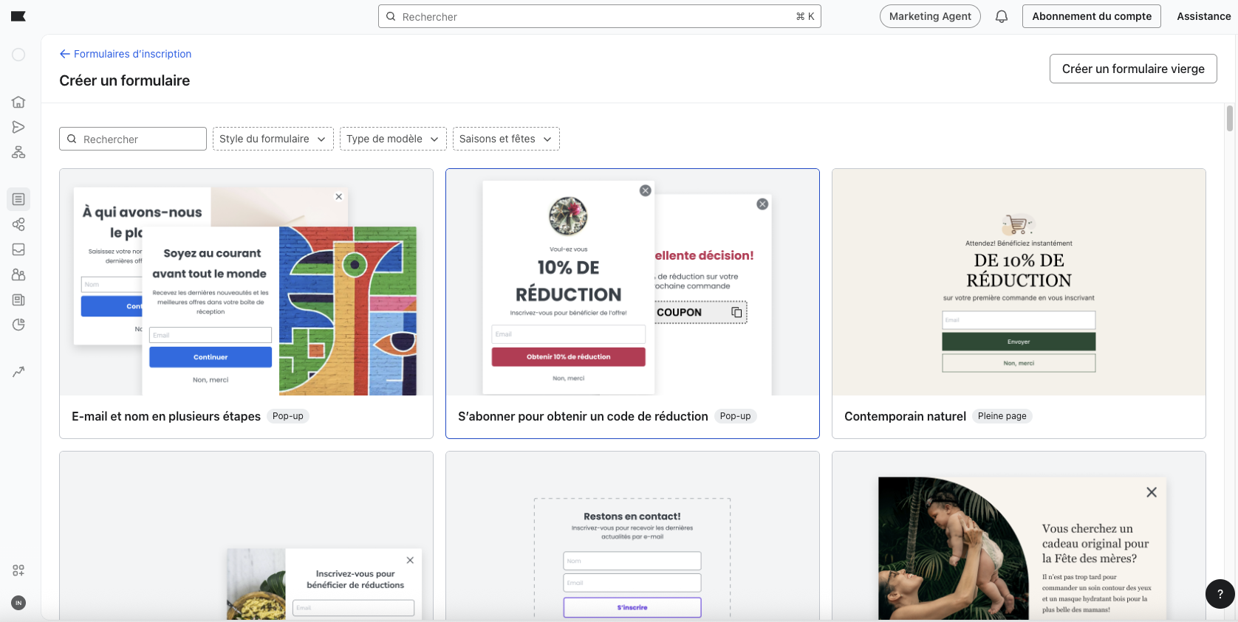The height and width of the screenshot is (622, 1238).
Task: Open Flows via the hierarchy sidebar icon
Action: pyautogui.click(x=18, y=152)
